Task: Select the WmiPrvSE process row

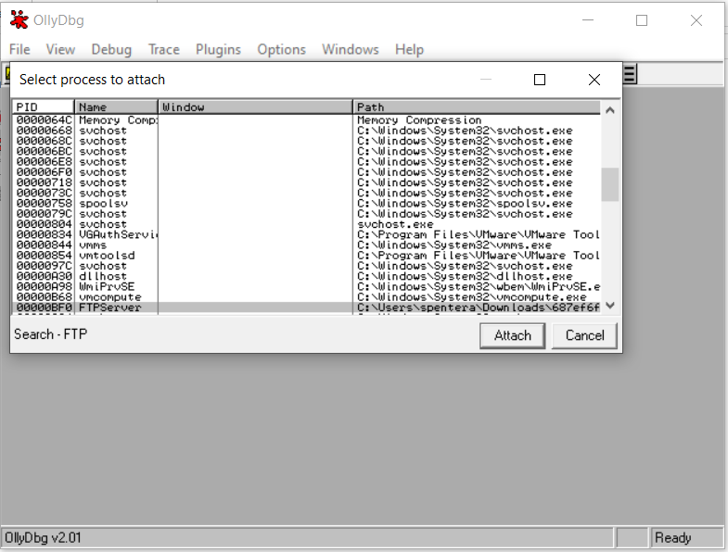Action: click(306, 287)
